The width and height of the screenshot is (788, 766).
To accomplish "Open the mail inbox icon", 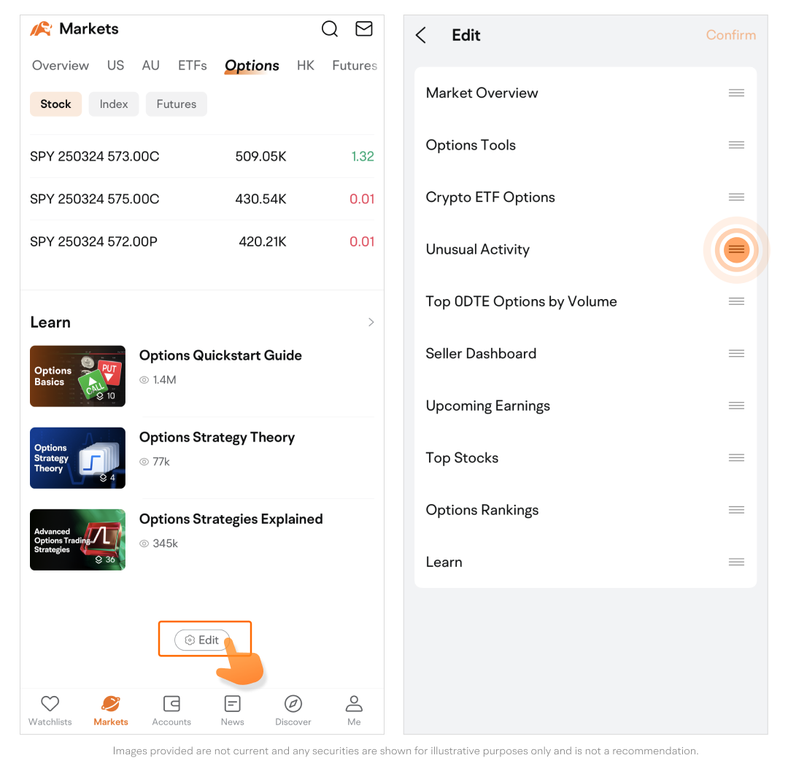I will pyautogui.click(x=363, y=29).
